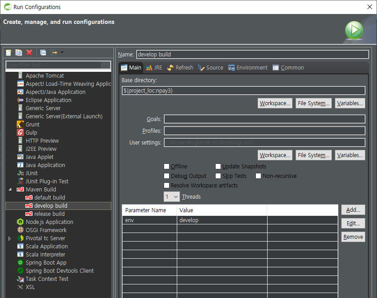Click the Java Application icon
The image size is (377, 298).
pos(20,165)
